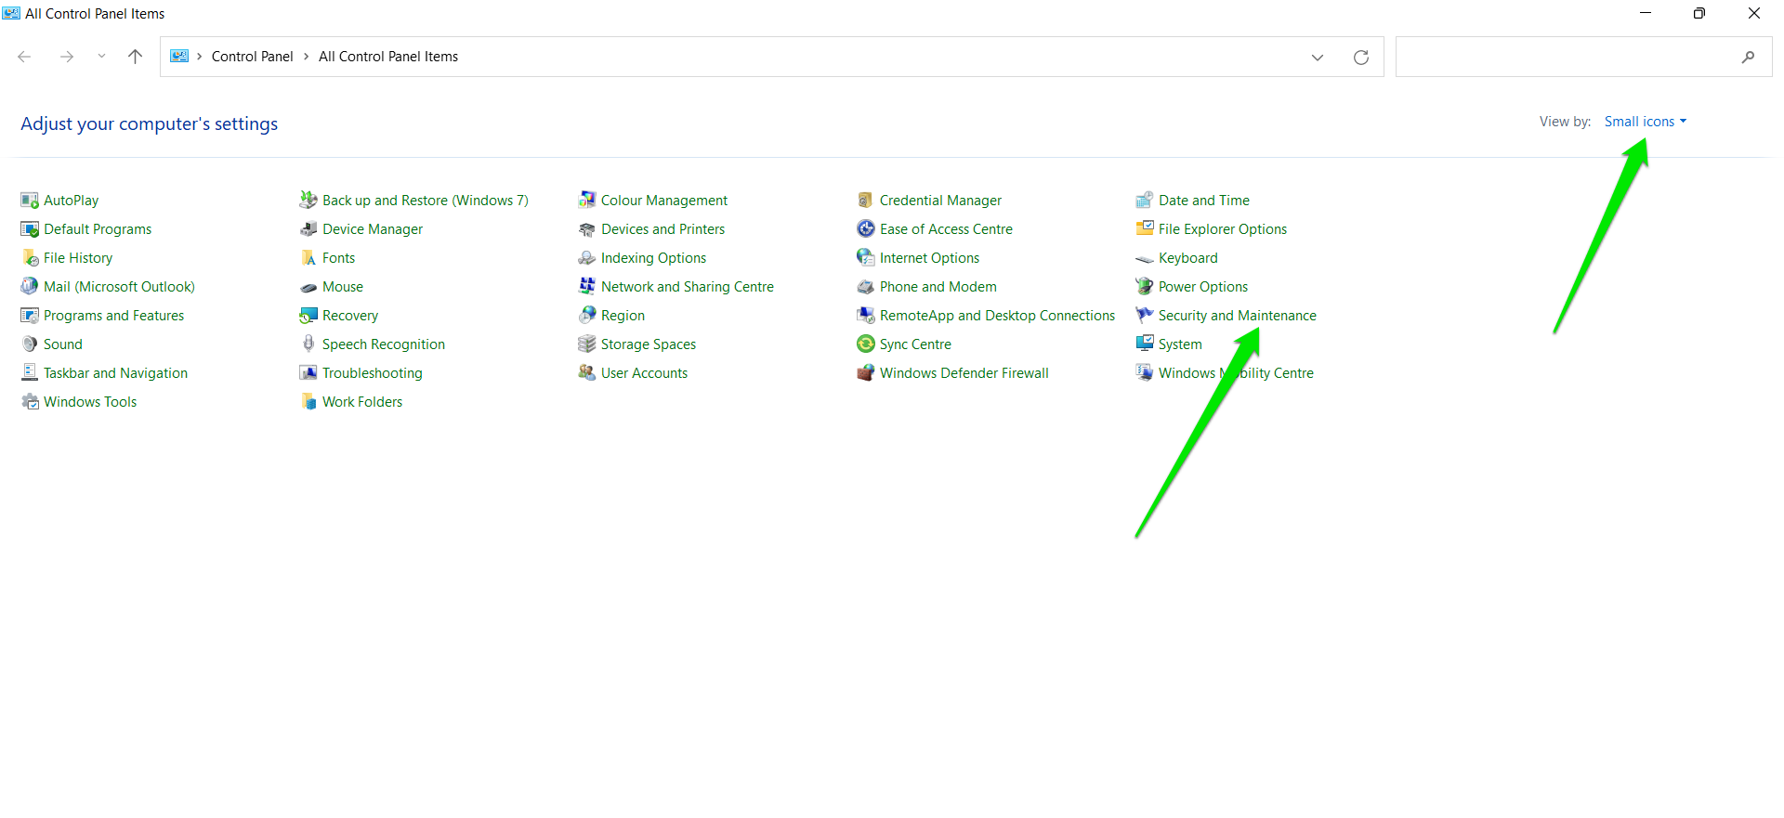Open the Troubleshooting link

click(372, 373)
